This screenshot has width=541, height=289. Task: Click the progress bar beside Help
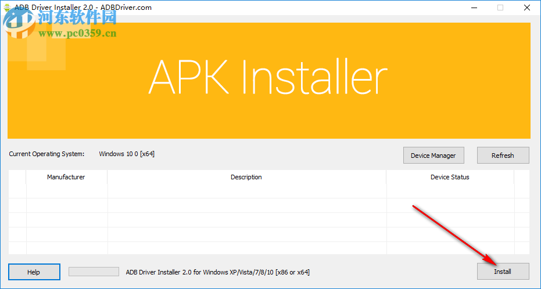click(x=94, y=272)
